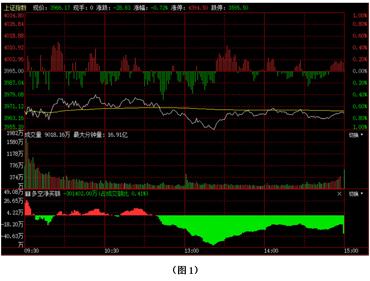The width and height of the screenshot is (370, 281).
Task: Click the help question-mark icon beside 多空净买额
Action: pos(28,194)
